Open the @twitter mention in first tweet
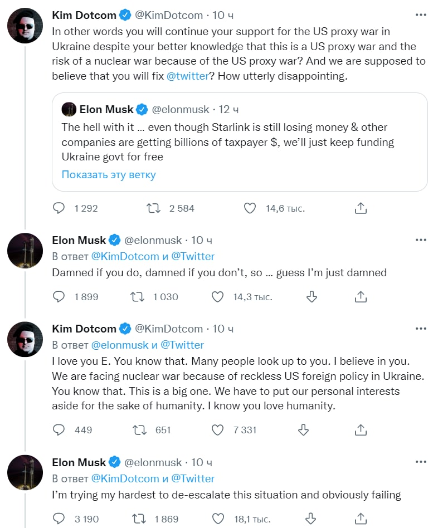 (187, 77)
